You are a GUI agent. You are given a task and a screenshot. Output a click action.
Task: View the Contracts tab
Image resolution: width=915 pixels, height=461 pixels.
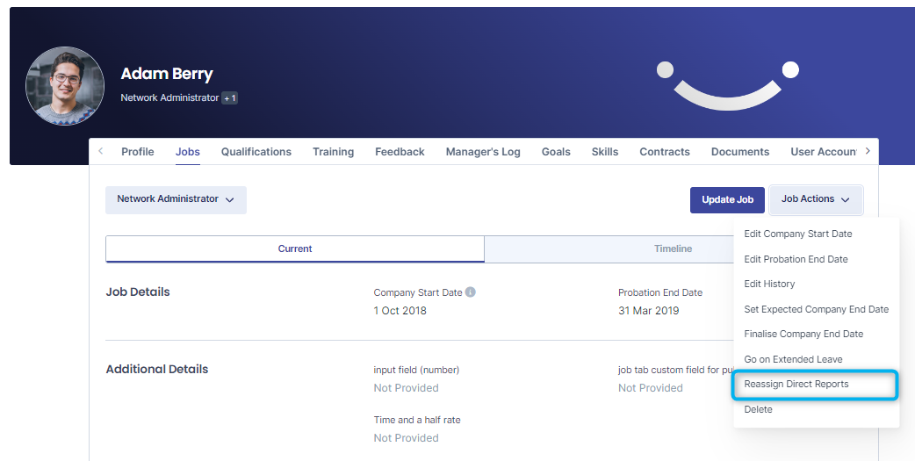(665, 152)
